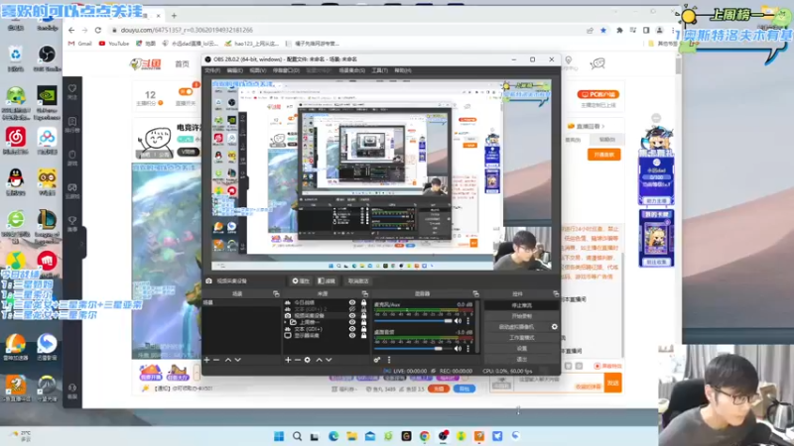Viewport: 794px width, 446px height.
Task: Expand Douyu left sidebar collapse handle
Action: 83,243
